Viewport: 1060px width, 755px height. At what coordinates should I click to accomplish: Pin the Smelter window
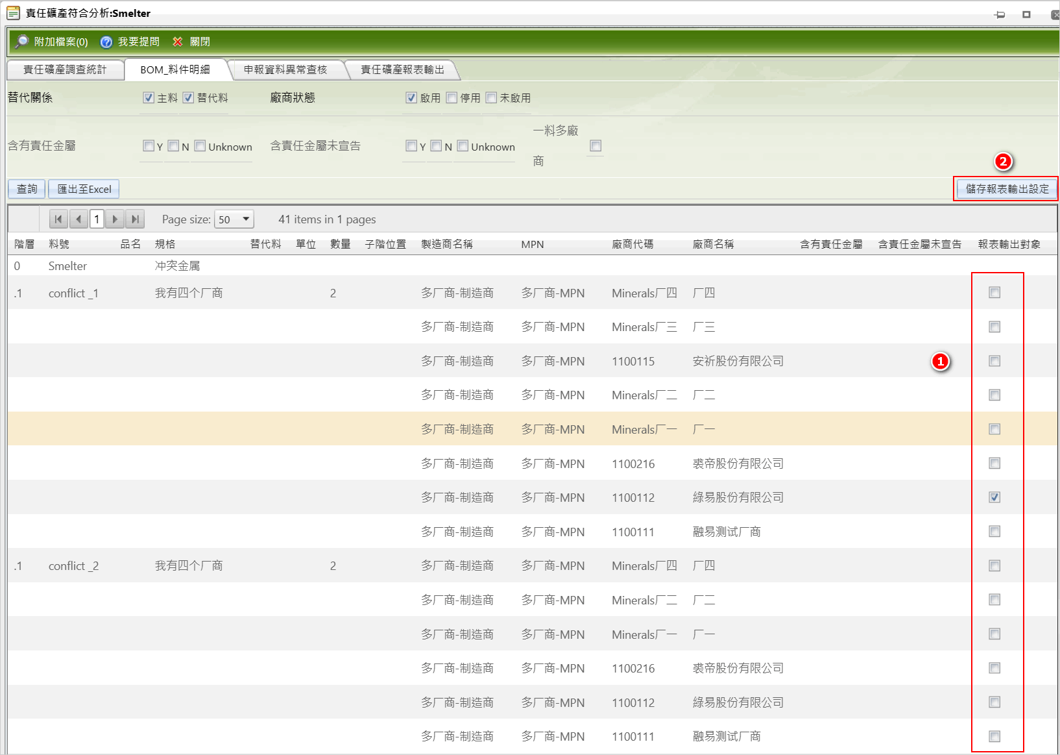(x=1000, y=14)
